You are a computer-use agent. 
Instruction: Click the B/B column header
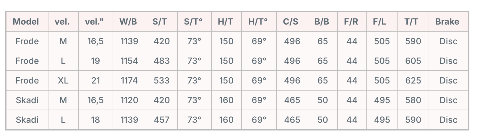point(322,22)
